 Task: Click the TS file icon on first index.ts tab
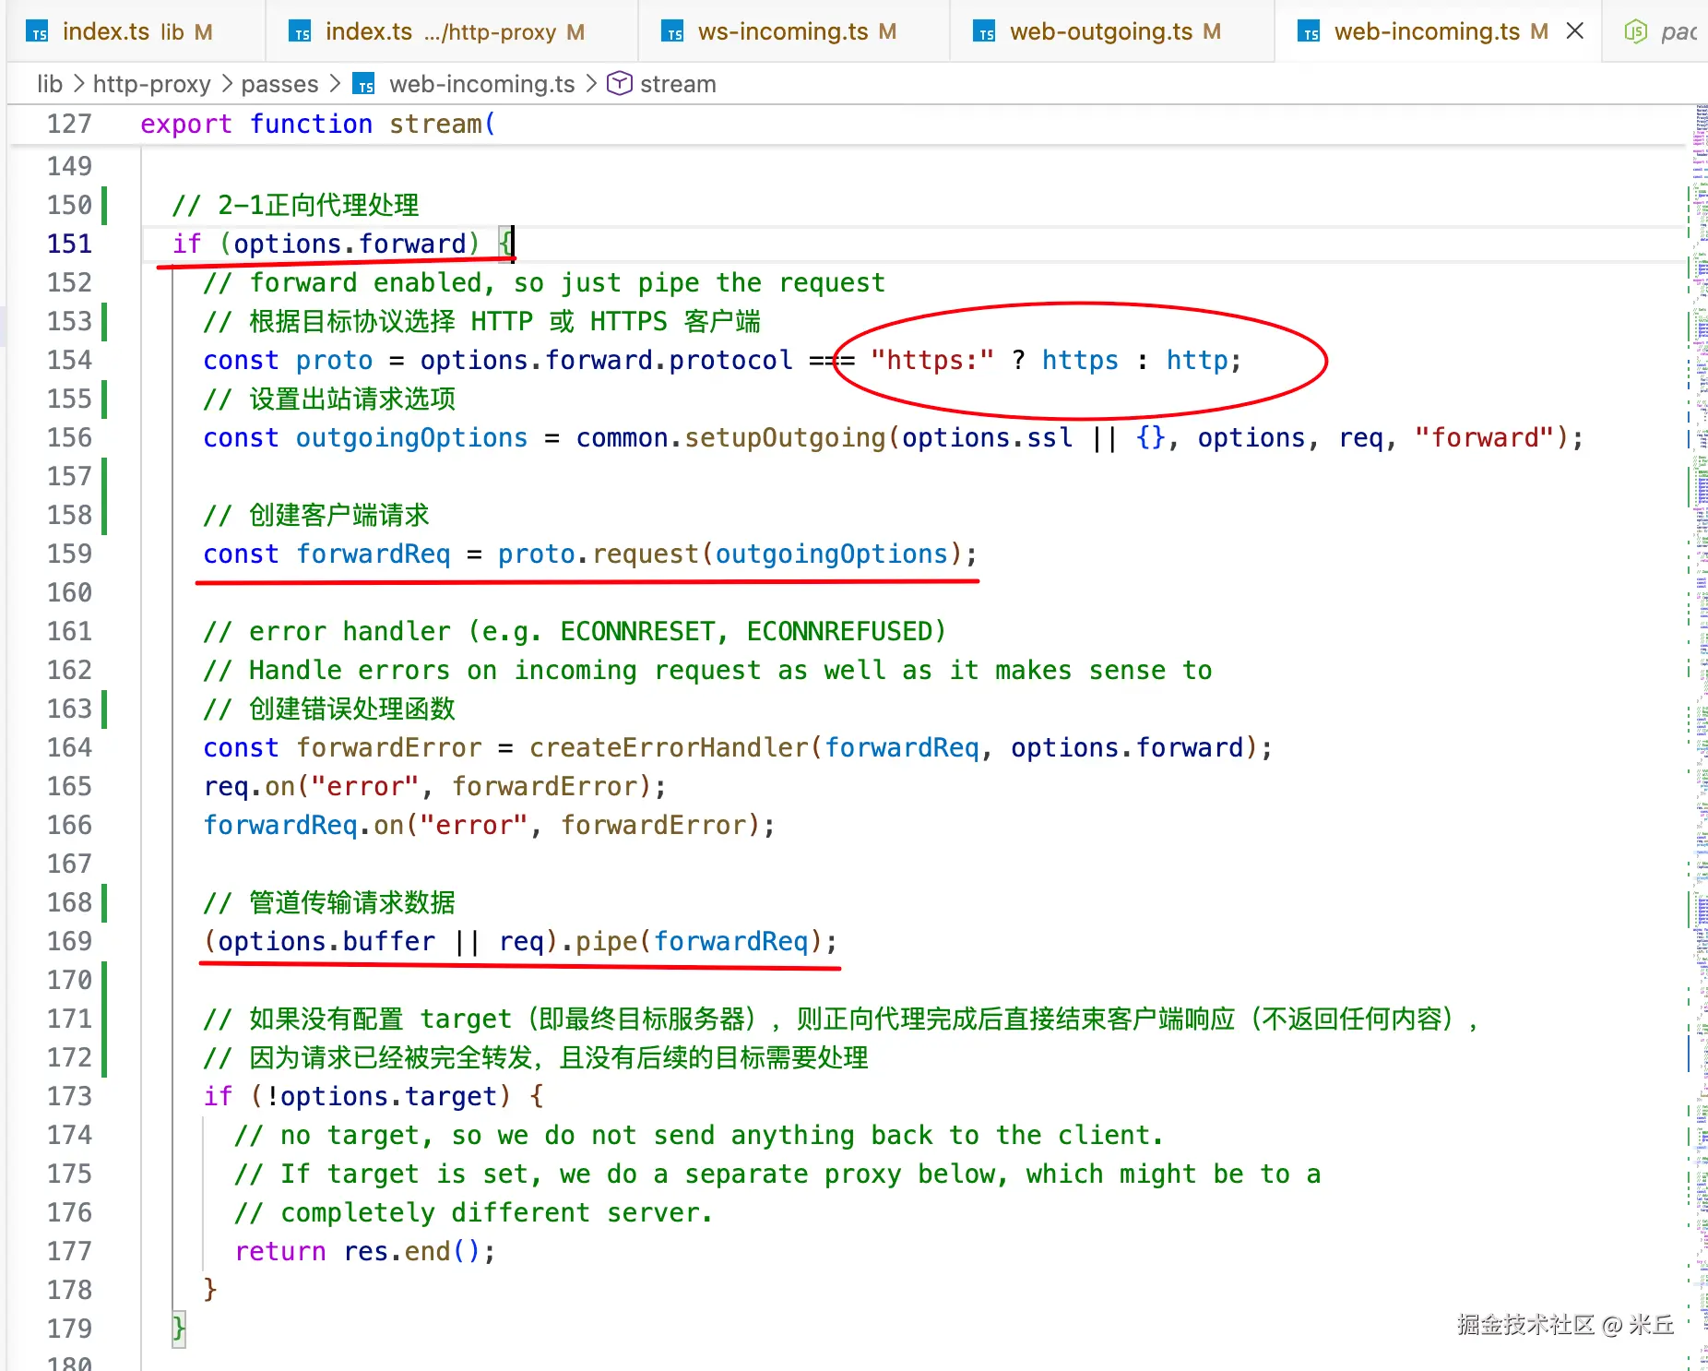click(x=38, y=32)
